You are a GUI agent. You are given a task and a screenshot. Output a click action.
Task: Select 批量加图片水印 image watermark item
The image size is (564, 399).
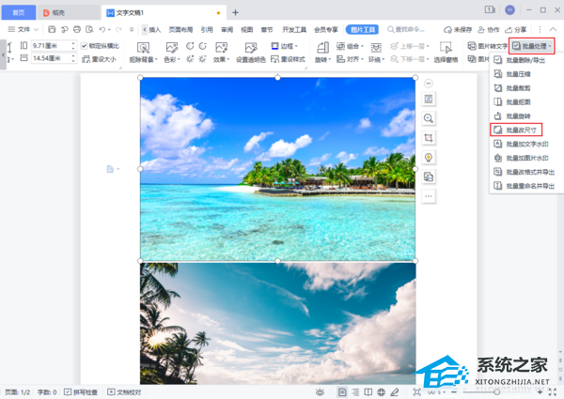[x=526, y=158]
